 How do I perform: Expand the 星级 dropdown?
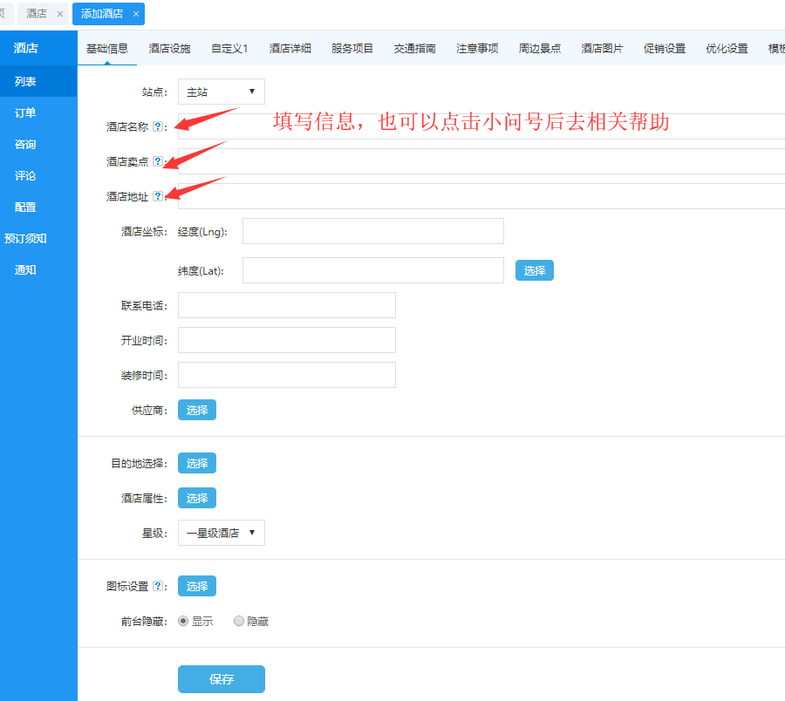(x=221, y=533)
